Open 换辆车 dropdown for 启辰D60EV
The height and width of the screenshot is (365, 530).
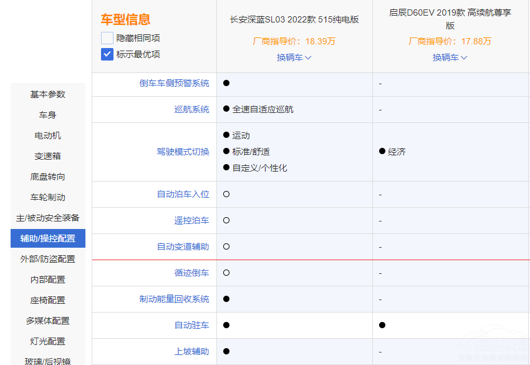(450, 57)
